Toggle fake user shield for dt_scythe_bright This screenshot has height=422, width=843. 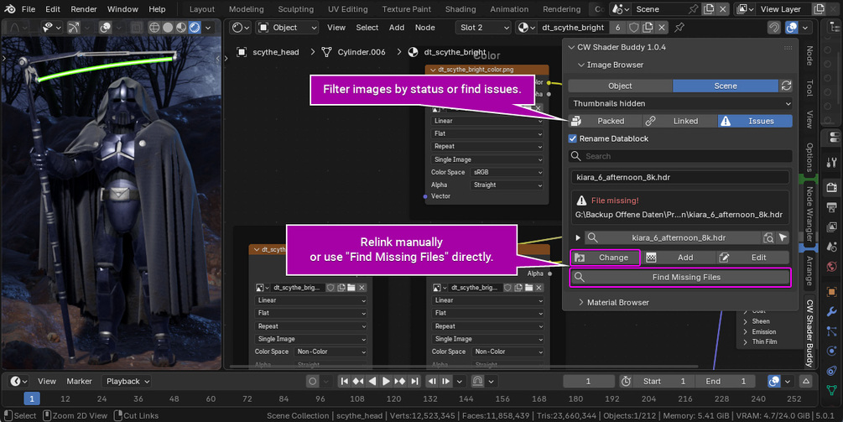pos(634,28)
